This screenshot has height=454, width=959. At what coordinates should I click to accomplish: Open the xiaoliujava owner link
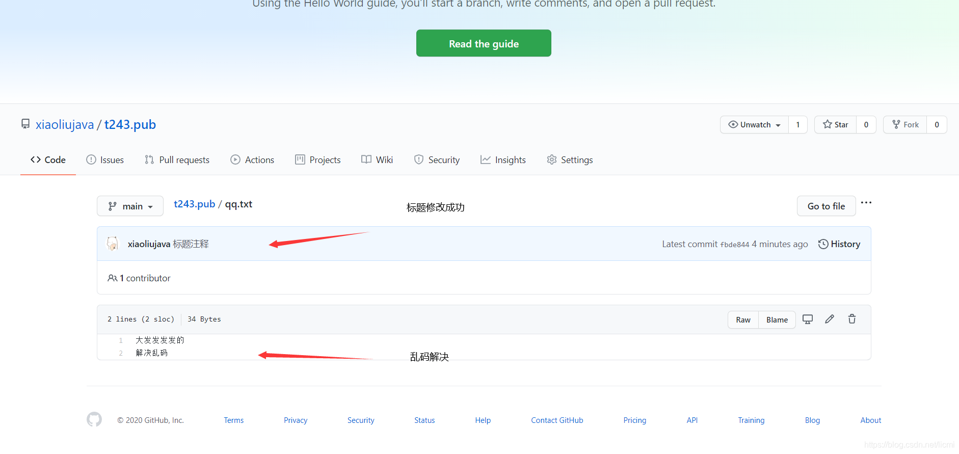65,124
